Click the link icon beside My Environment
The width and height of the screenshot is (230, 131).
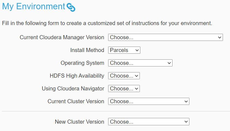click(71, 7)
